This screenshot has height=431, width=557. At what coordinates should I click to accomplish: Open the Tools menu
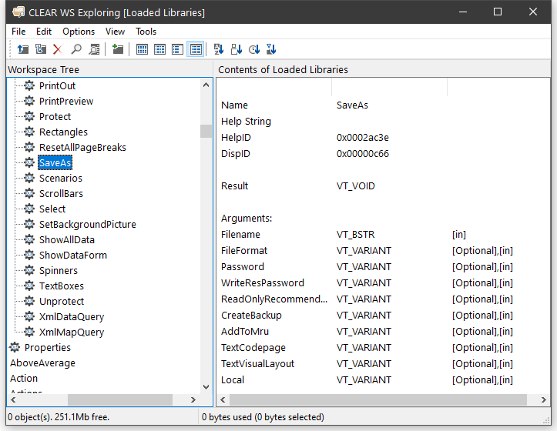tap(146, 32)
